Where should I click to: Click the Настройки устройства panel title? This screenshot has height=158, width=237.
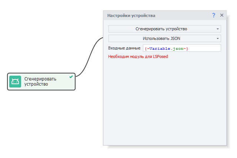131,16
